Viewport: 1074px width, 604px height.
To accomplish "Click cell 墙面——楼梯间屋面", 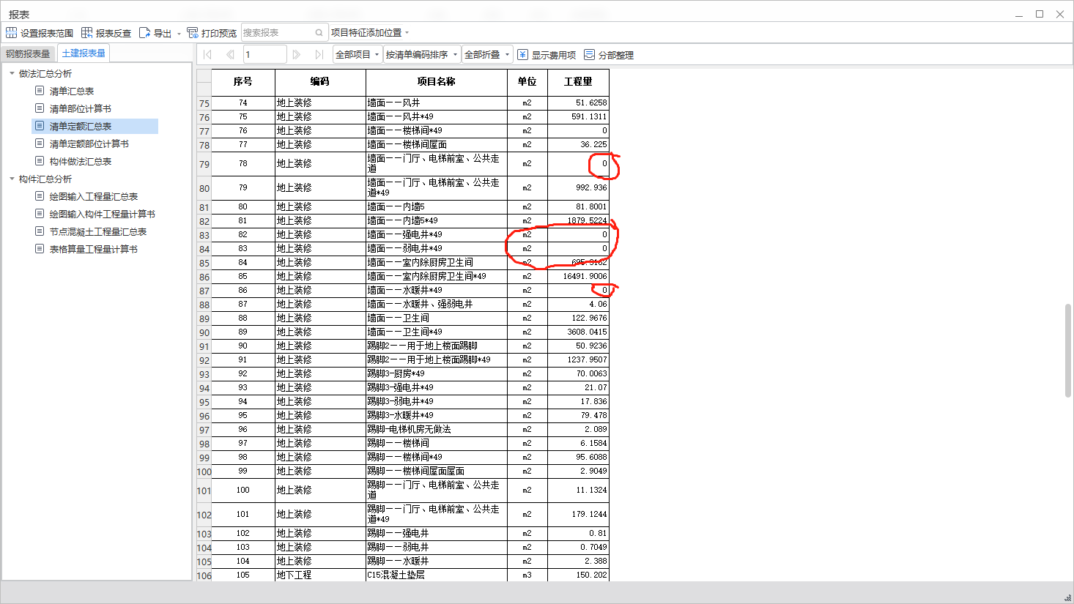I will (x=437, y=144).
